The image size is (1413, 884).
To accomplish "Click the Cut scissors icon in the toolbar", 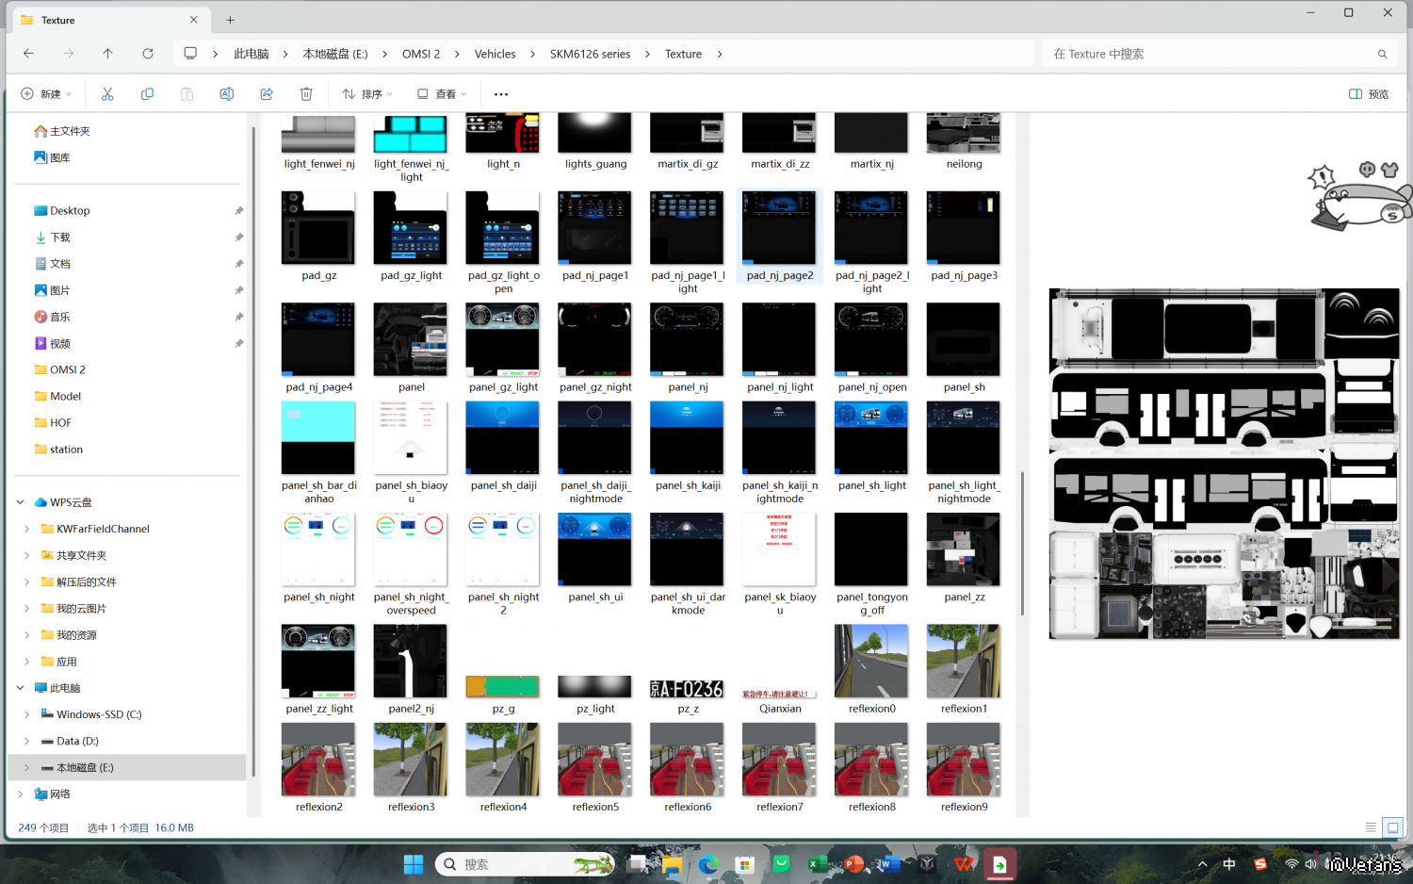I will click(107, 94).
